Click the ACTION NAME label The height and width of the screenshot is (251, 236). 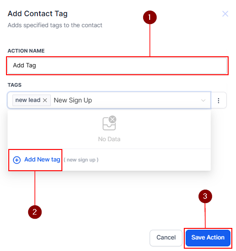[x=26, y=51]
